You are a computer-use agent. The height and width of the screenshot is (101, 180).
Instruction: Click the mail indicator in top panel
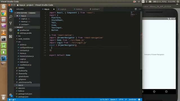pyautogui.click(x=150, y=2)
